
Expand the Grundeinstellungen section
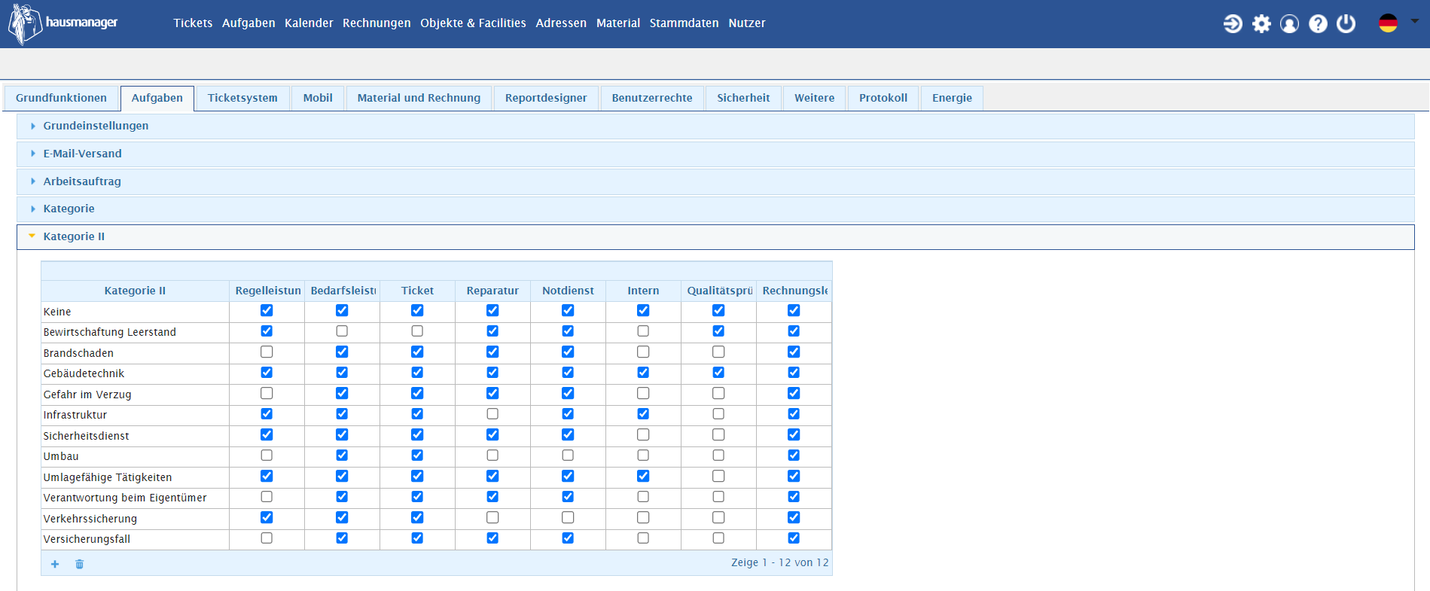pyautogui.click(x=715, y=126)
